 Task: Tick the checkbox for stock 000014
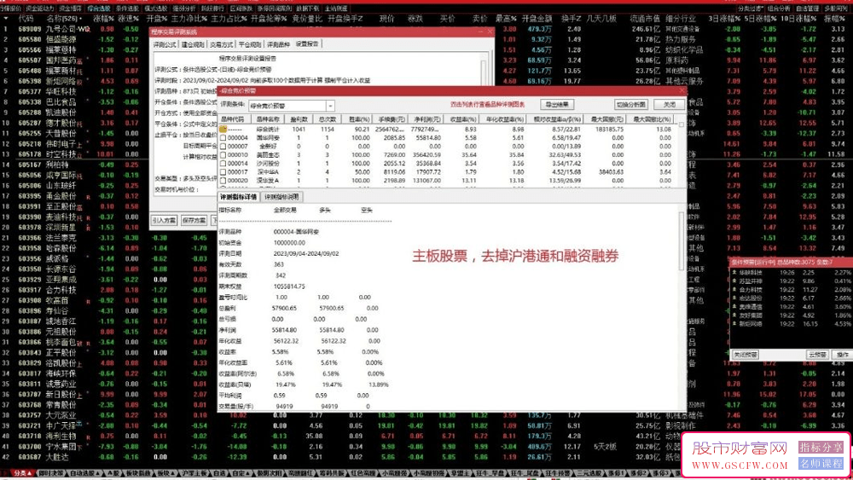[x=223, y=163]
